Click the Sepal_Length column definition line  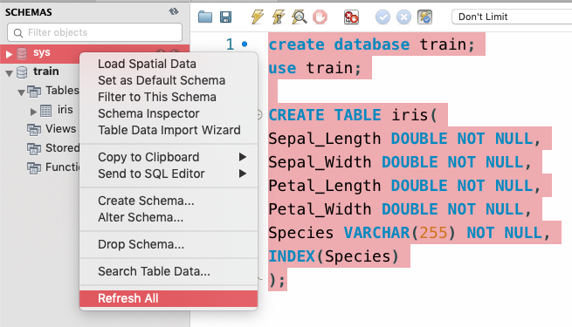coord(404,139)
